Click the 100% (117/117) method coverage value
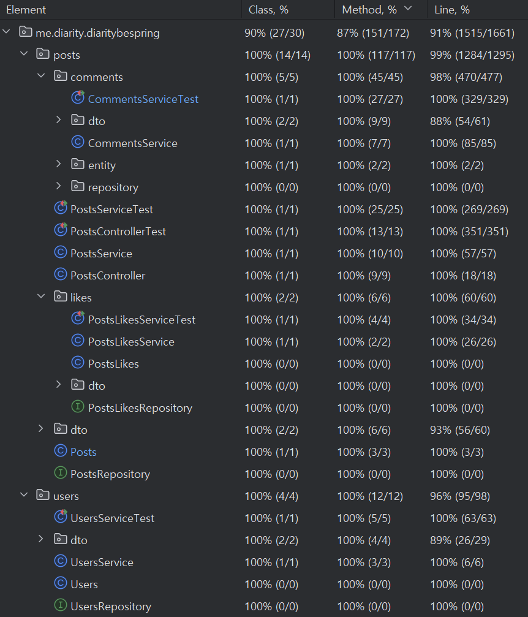The width and height of the screenshot is (528, 617). click(376, 55)
